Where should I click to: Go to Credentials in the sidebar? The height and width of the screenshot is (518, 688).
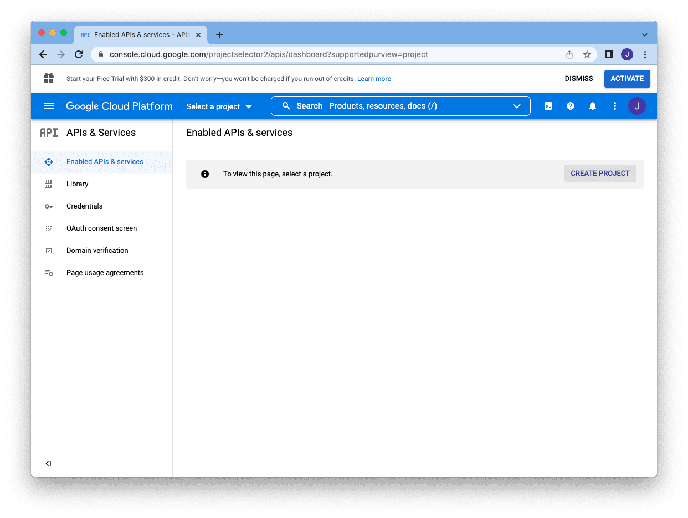(102, 206)
